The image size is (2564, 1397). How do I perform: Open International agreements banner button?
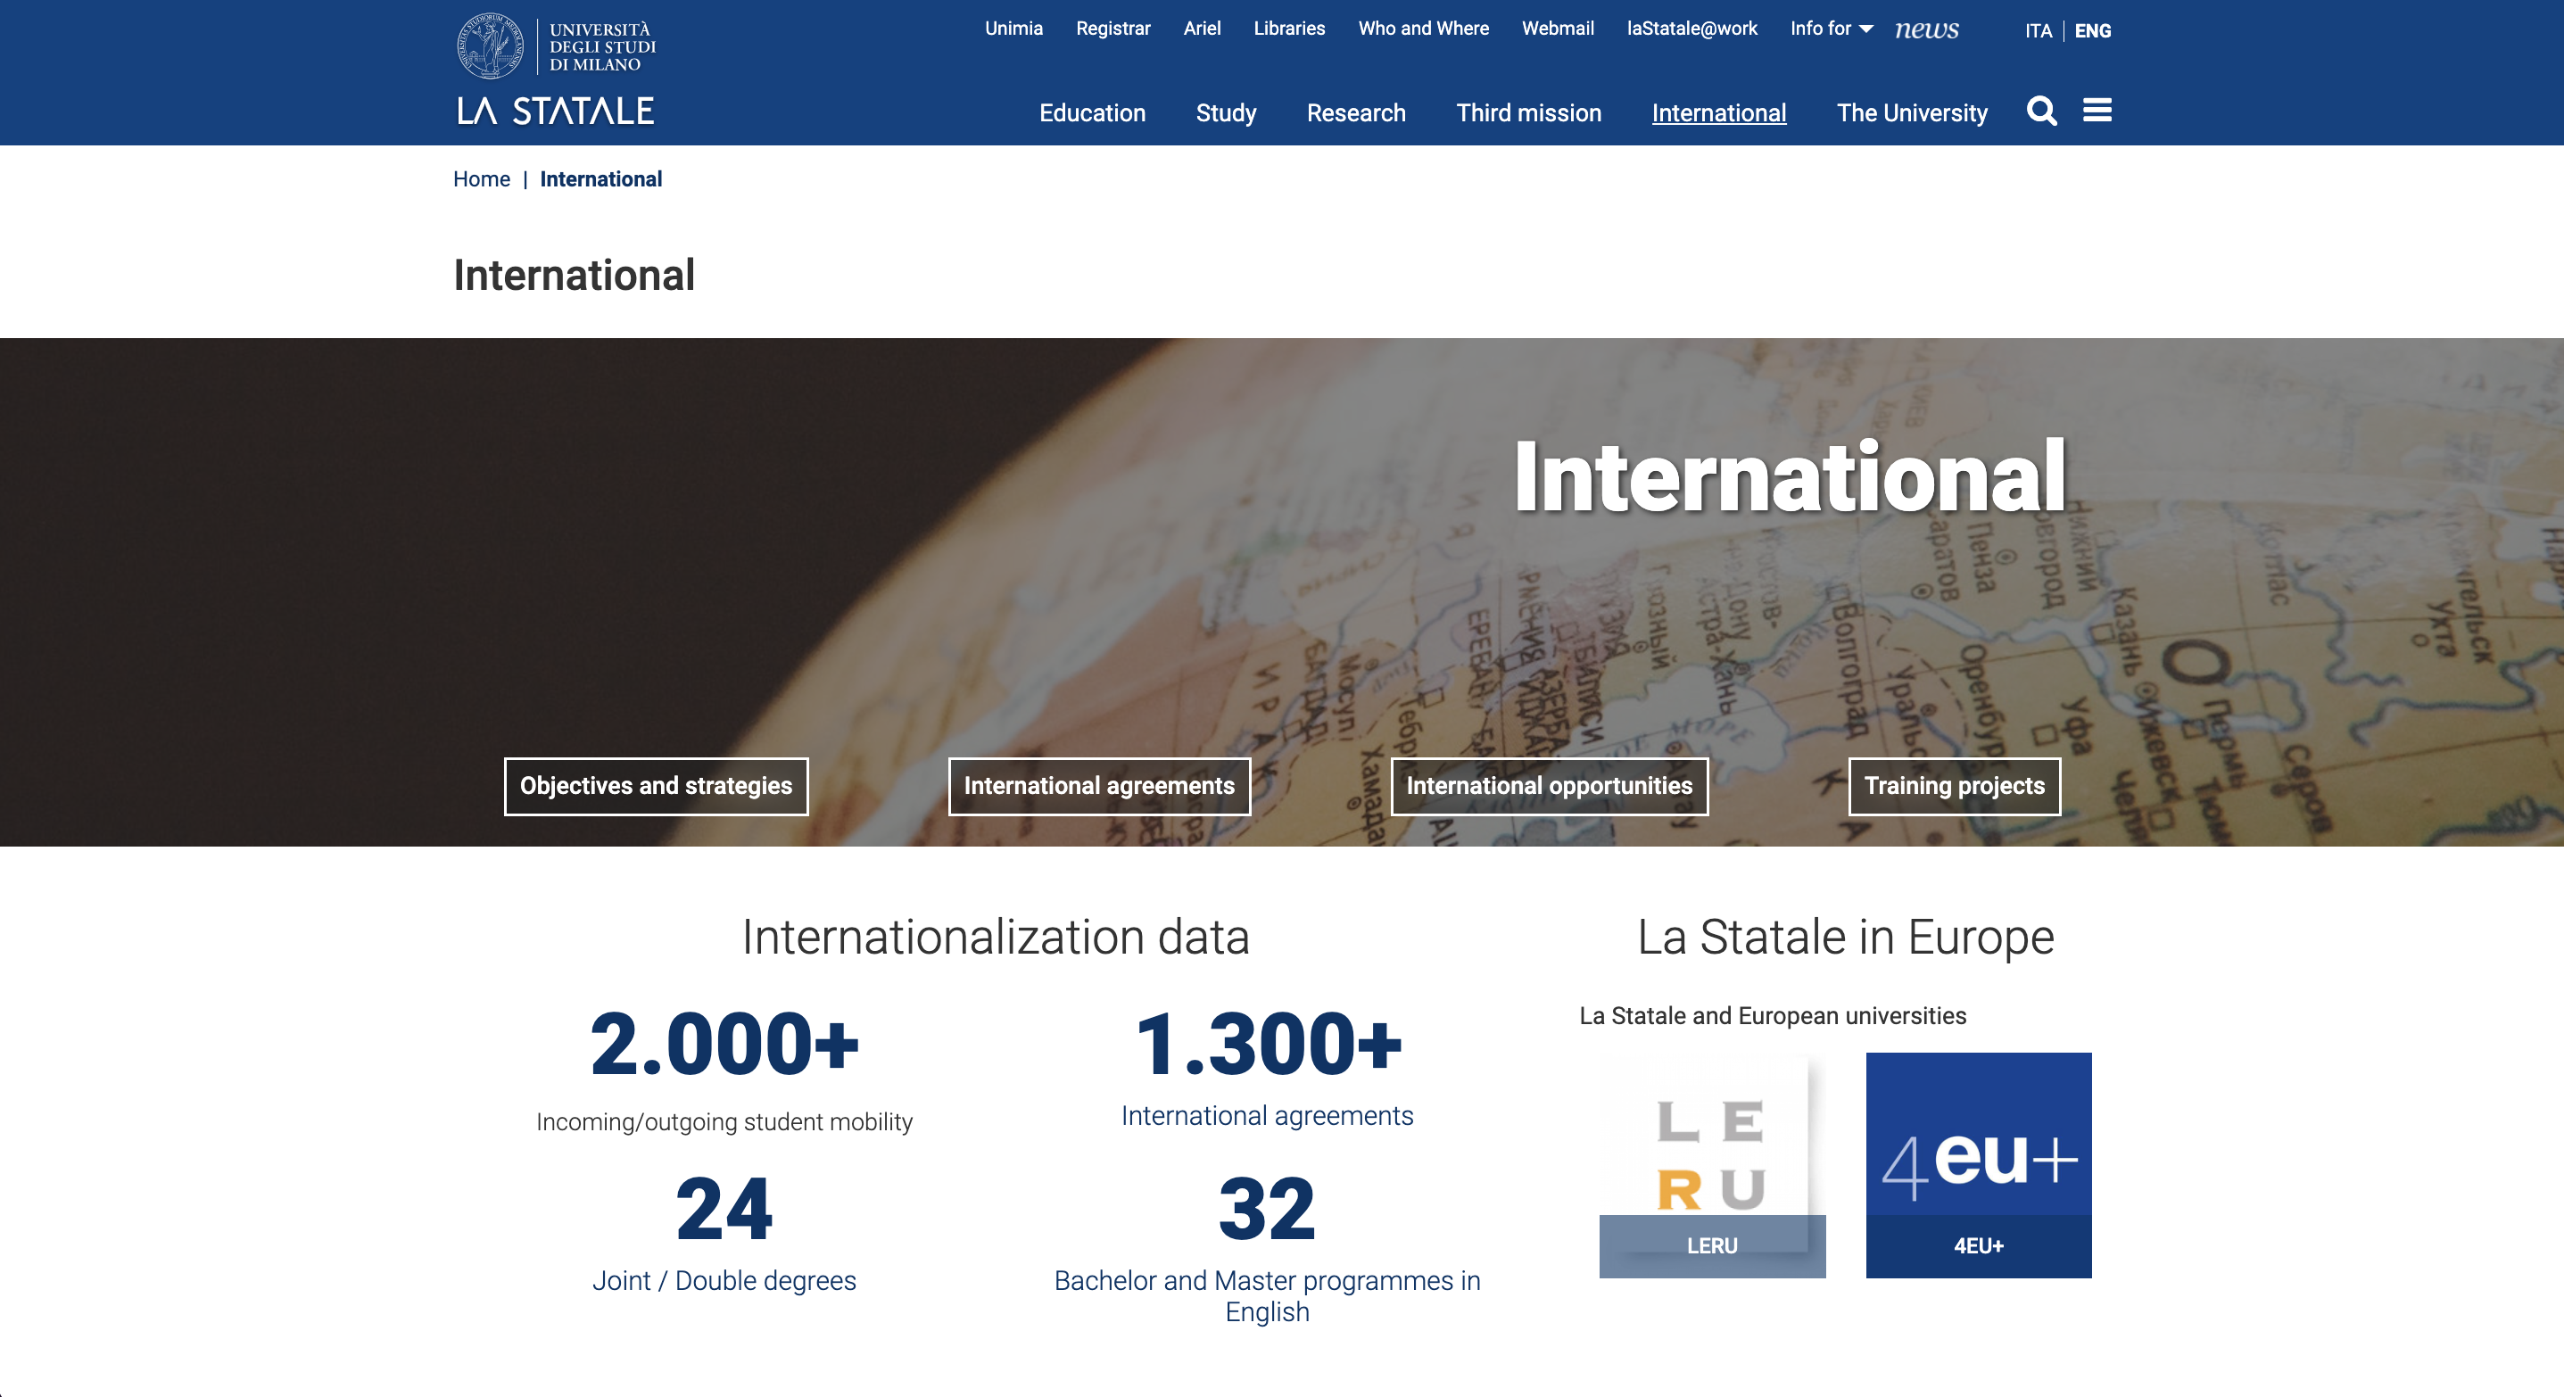coord(1099,786)
